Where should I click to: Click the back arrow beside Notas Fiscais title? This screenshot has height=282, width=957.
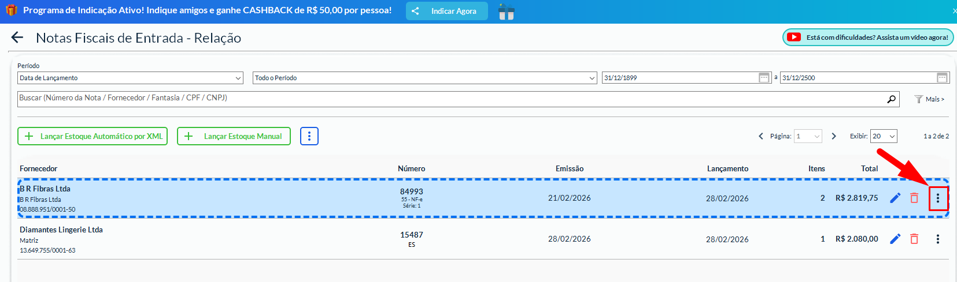(17, 38)
